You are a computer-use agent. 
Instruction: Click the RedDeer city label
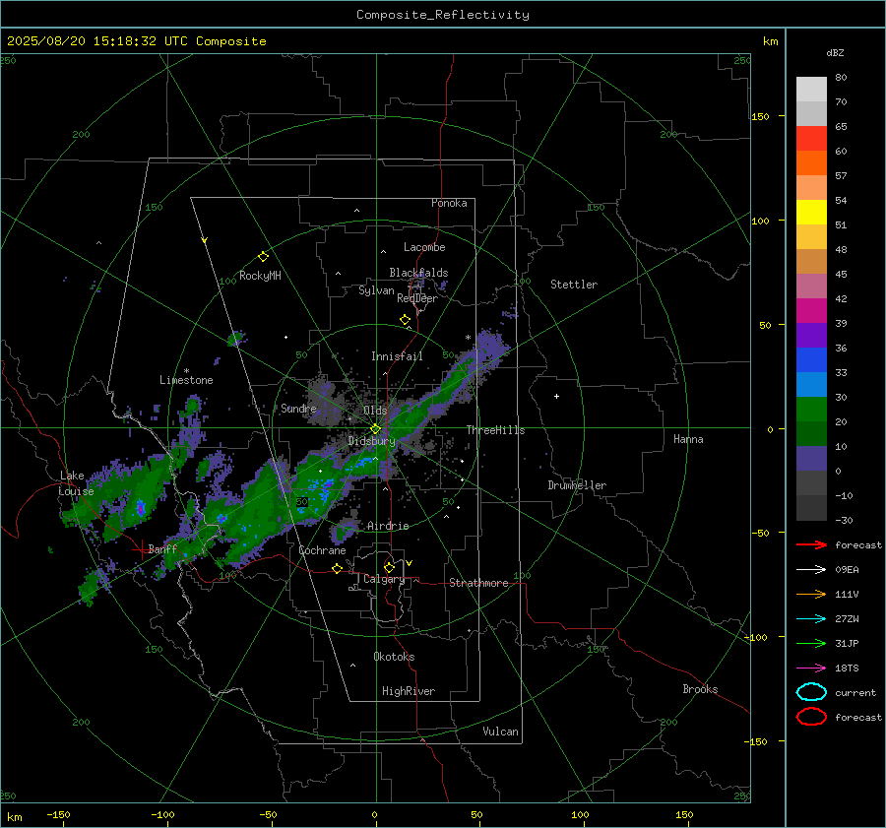pyautogui.click(x=417, y=298)
